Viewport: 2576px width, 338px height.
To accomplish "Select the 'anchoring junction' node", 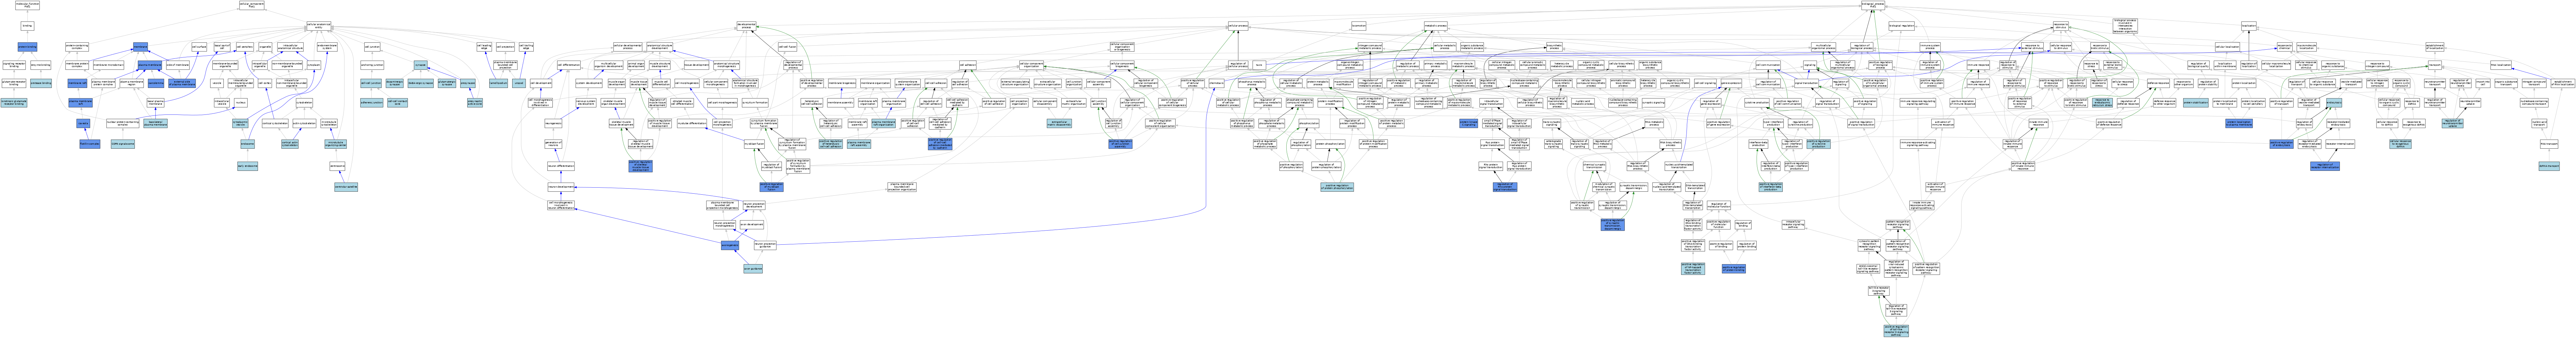I will (x=372, y=65).
